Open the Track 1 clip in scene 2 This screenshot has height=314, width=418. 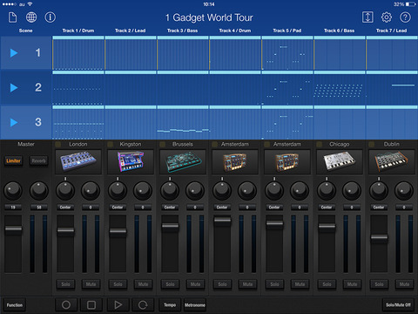pyautogui.click(x=78, y=87)
